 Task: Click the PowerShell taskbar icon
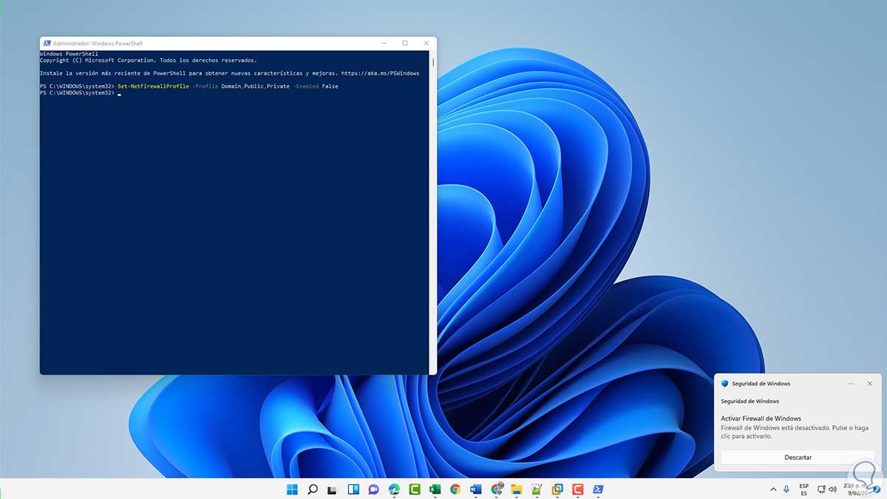[597, 489]
